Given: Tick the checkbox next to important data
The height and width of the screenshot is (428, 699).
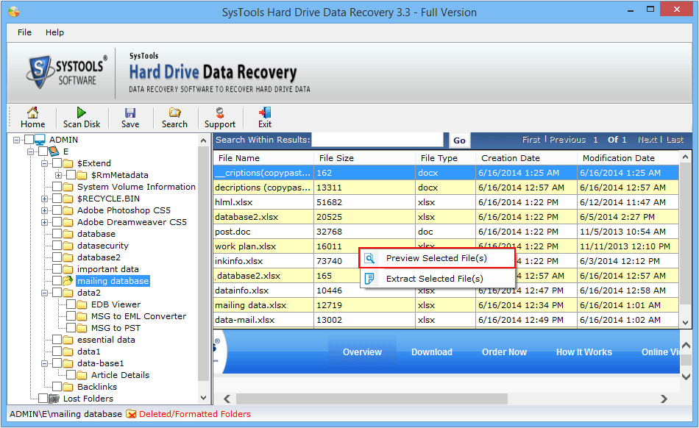Looking at the screenshot, I should click(57, 269).
